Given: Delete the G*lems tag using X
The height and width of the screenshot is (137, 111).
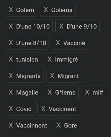Looking at the screenshot, I should (50, 92).
